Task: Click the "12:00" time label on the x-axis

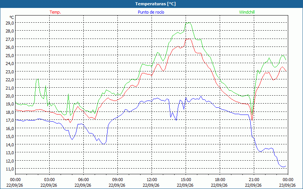Action: (152, 180)
